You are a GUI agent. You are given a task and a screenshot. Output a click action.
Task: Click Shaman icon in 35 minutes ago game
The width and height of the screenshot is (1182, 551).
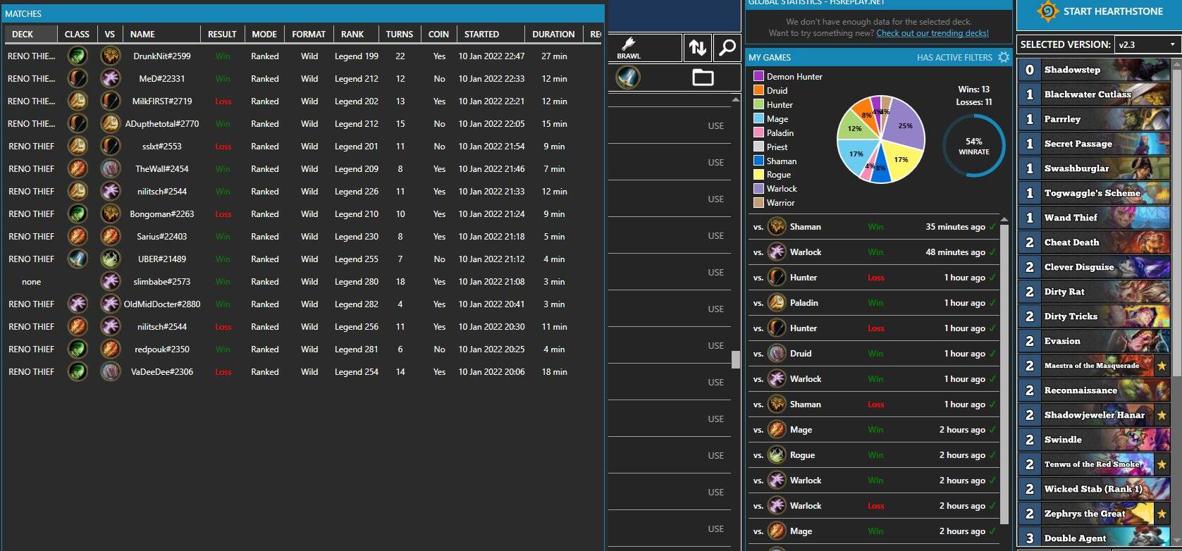point(777,227)
